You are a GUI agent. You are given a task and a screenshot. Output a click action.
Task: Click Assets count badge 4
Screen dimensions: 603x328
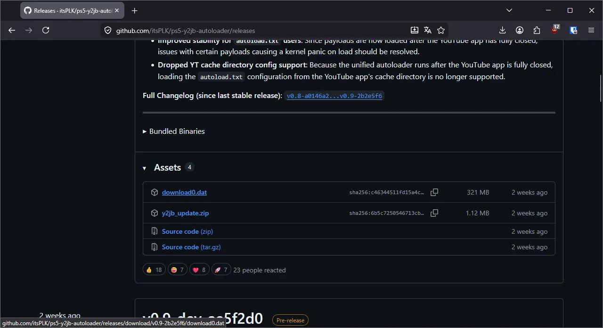click(189, 167)
